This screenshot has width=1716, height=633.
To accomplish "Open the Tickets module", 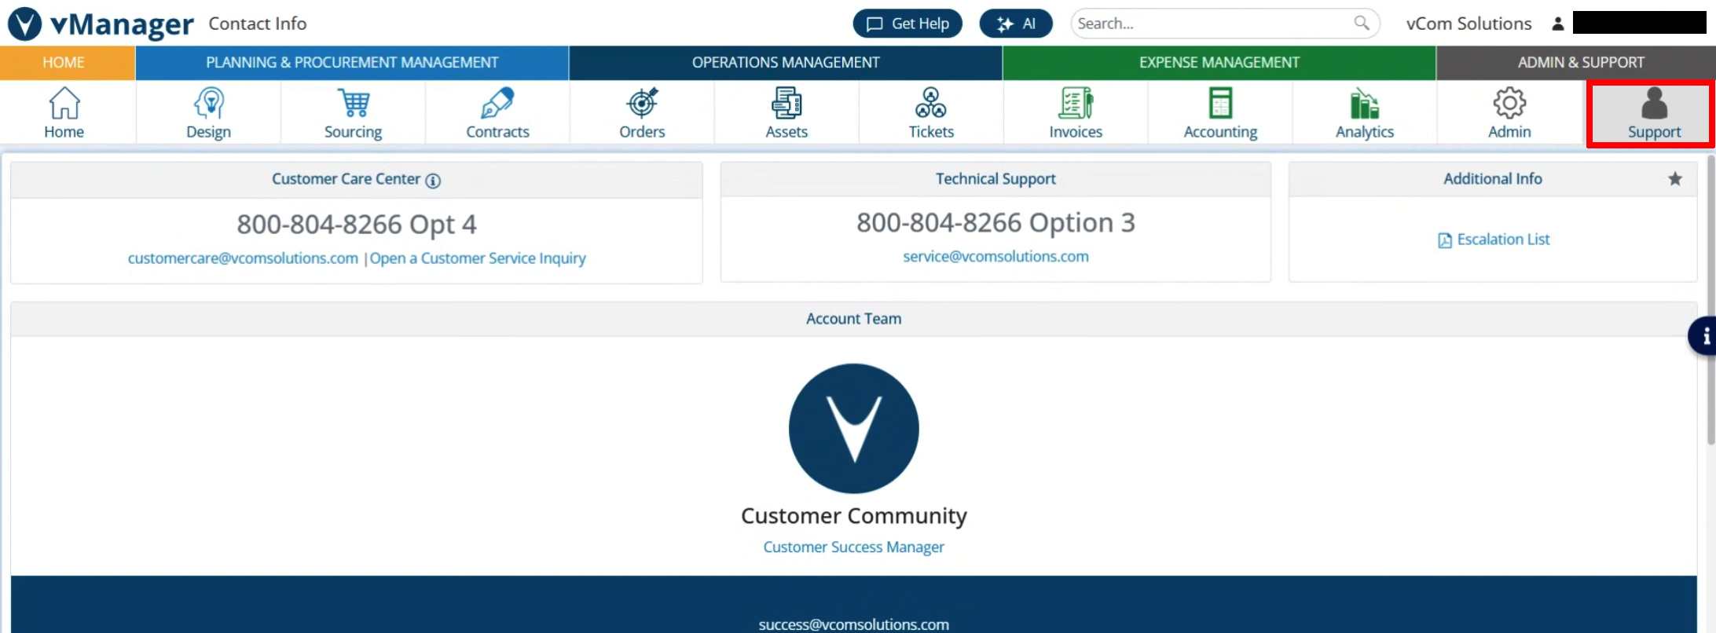I will point(931,112).
